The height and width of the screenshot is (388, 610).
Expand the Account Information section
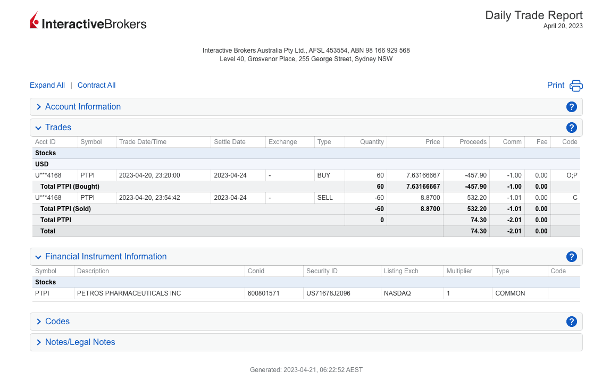coord(82,107)
